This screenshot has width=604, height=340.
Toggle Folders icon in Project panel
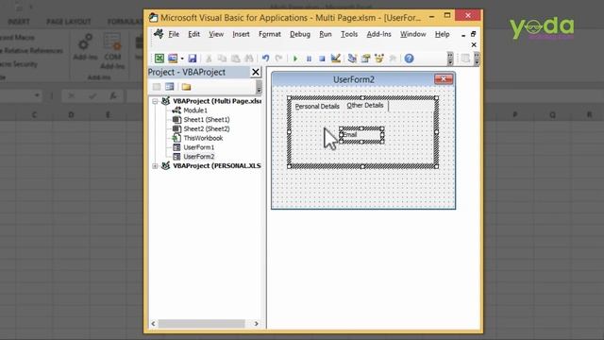(186, 87)
